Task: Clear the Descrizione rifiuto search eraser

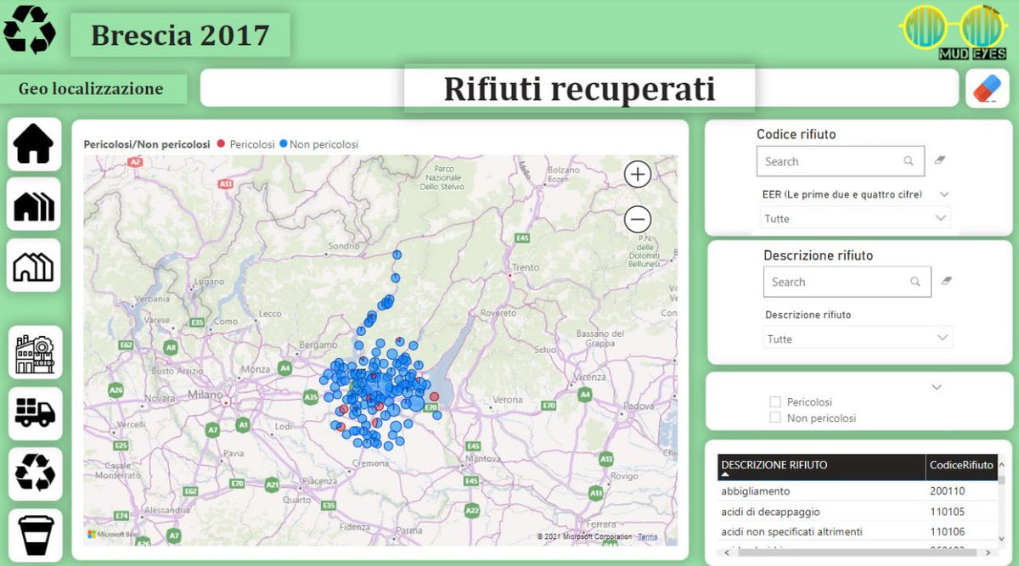Action: (947, 281)
